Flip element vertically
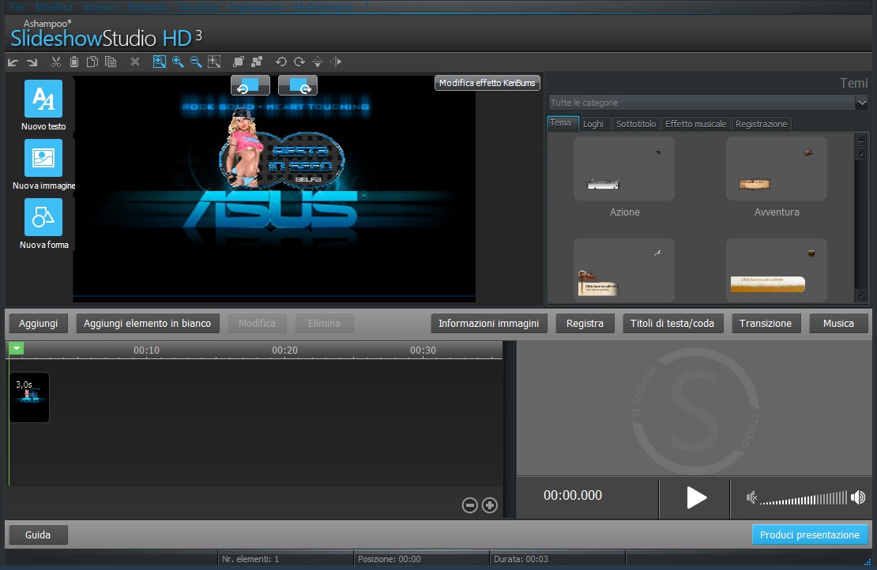 point(317,62)
